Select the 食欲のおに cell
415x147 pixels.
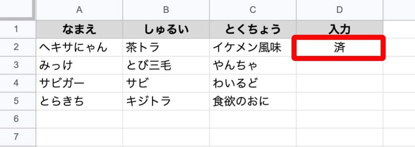point(253,101)
